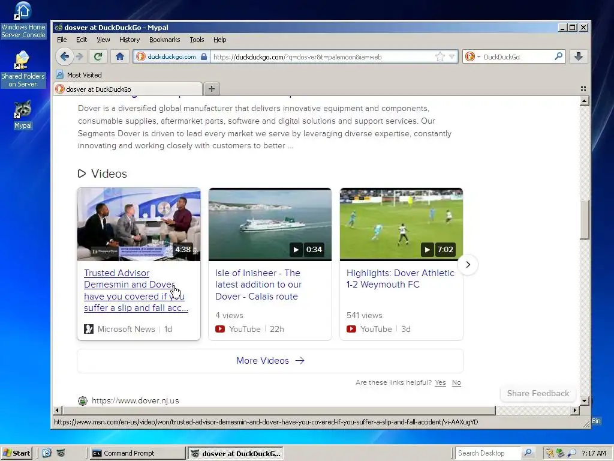
Task: Go back with the browser Back arrow
Action: 65,56
